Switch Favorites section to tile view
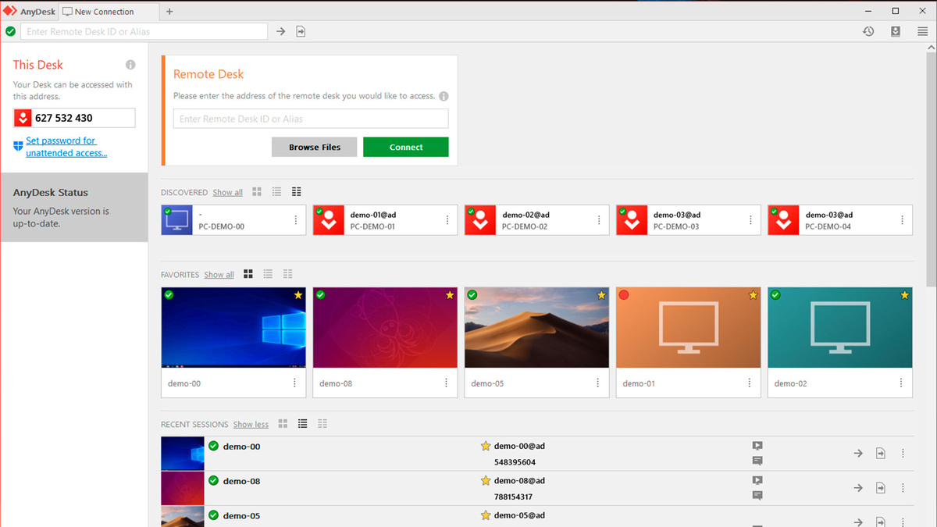 [x=248, y=274]
